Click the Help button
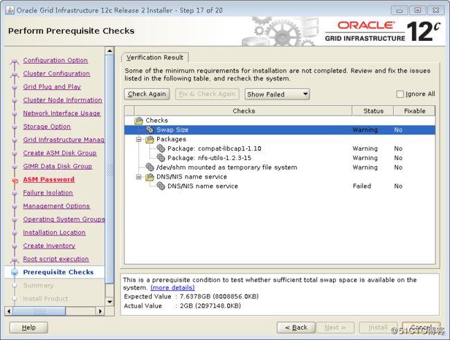The width and height of the screenshot is (450, 340). point(28,328)
